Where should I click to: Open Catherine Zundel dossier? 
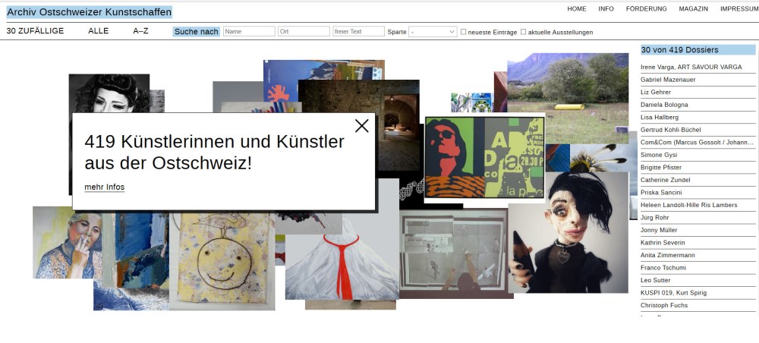click(x=698, y=181)
